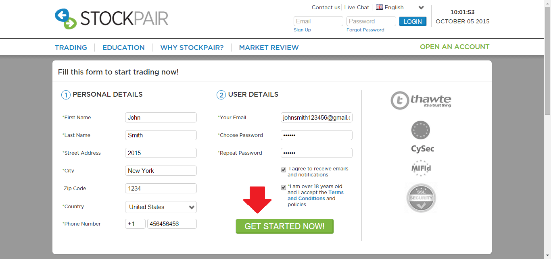Screen dimensions: 551x259
Task: Click the CySec badge
Action: 422,137
